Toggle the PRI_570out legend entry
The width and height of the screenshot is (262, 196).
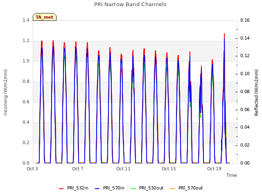click(x=187, y=188)
